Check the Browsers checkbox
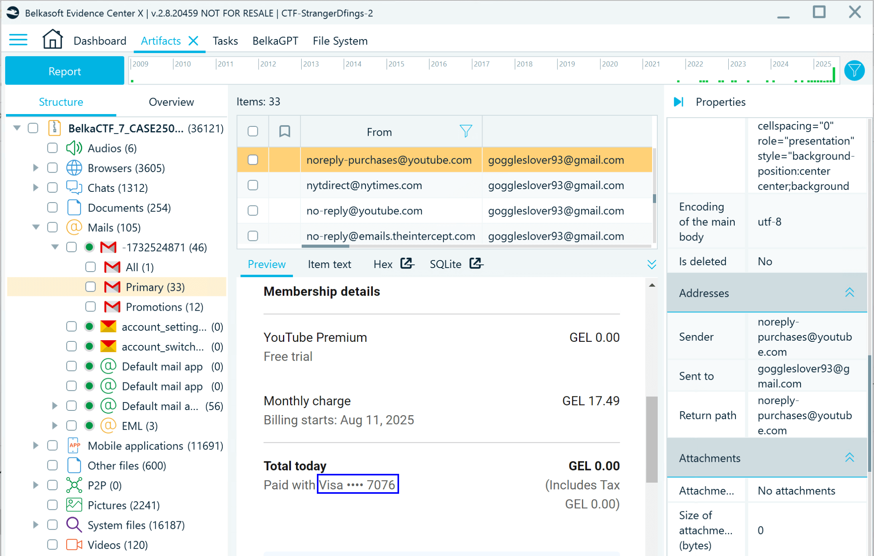This screenshot has width=874, height=556. [52, 168]
